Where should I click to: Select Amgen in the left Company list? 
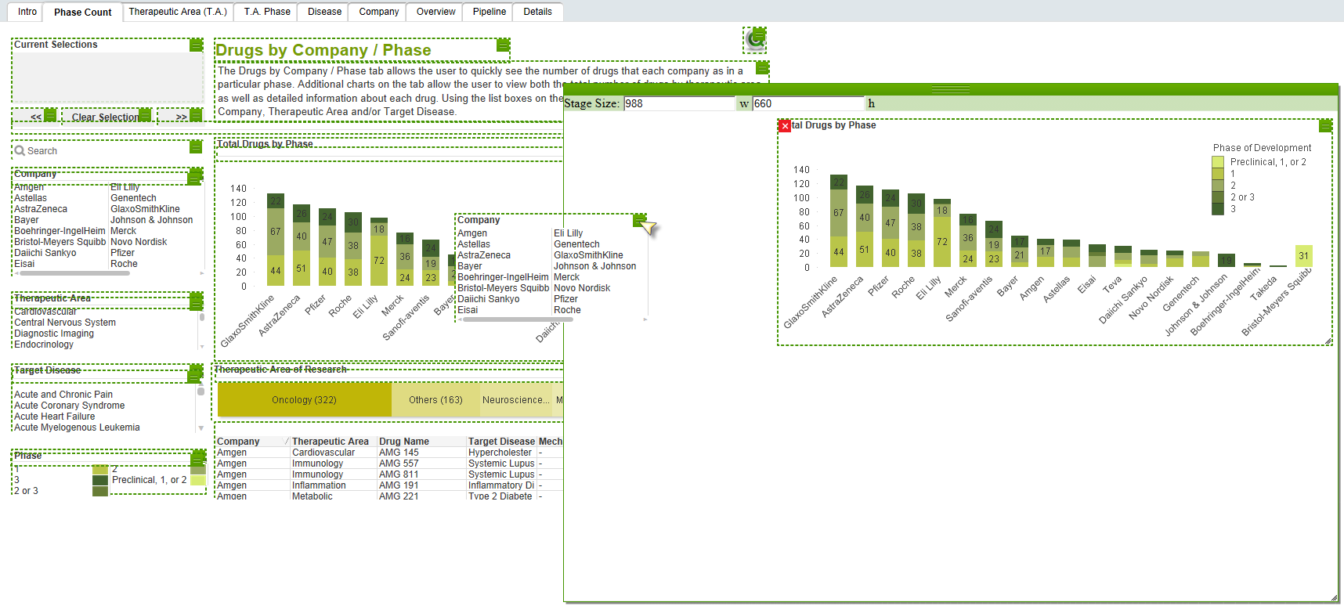[29, 187]
